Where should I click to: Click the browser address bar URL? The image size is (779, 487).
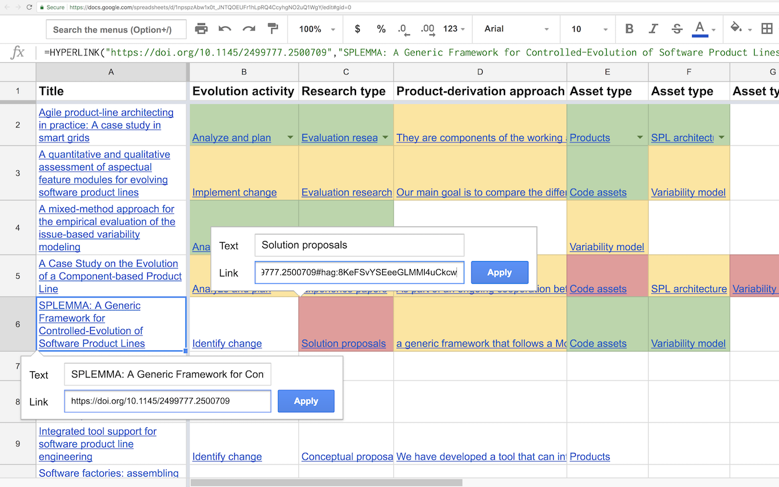[210, 7]
